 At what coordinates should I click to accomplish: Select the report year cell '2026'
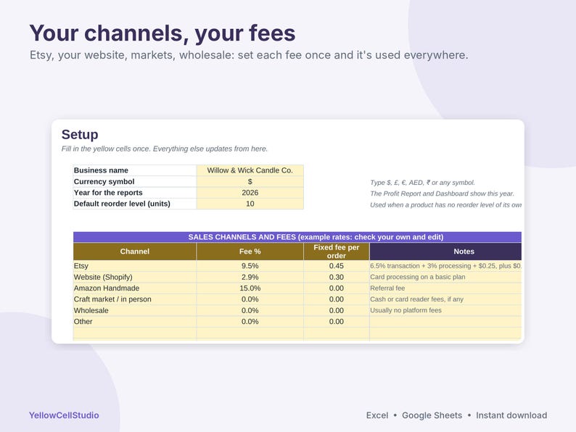tap(250, 193)
